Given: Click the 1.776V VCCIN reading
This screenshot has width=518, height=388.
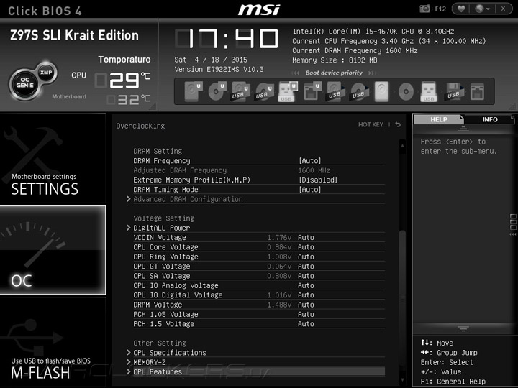Looking at the screenshot, I should coord(279,238).
